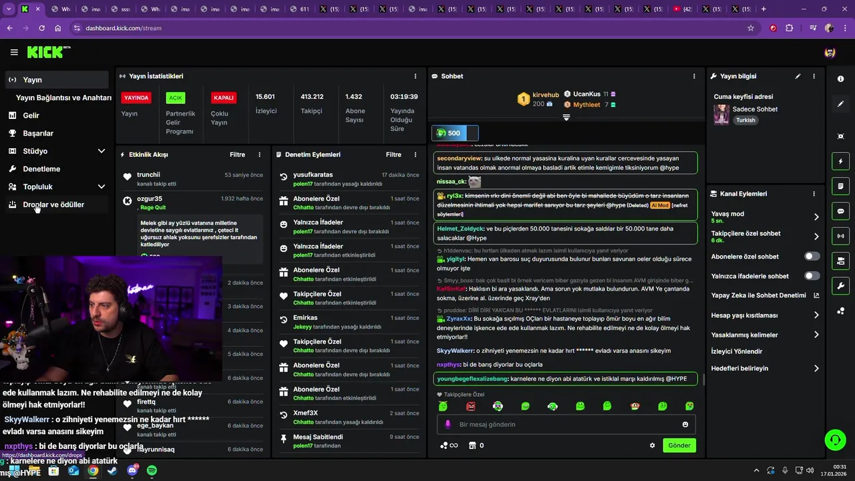Open Denetleme in the sidebar
This screenshot has width=855, height=481.
pos(57,169)
